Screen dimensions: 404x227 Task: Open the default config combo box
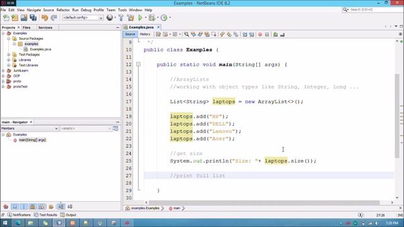pos(83,18)
